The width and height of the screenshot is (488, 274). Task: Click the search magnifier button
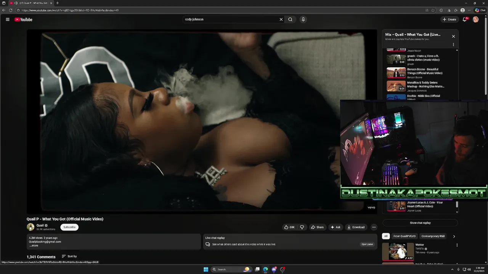point(290,19)
